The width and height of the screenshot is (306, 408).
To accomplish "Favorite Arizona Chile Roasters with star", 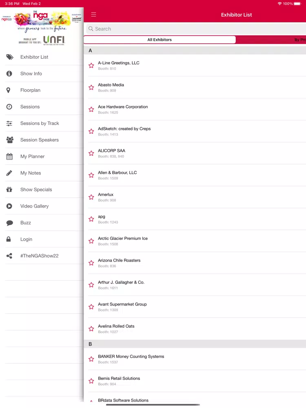I will click(x=91, y=263).
